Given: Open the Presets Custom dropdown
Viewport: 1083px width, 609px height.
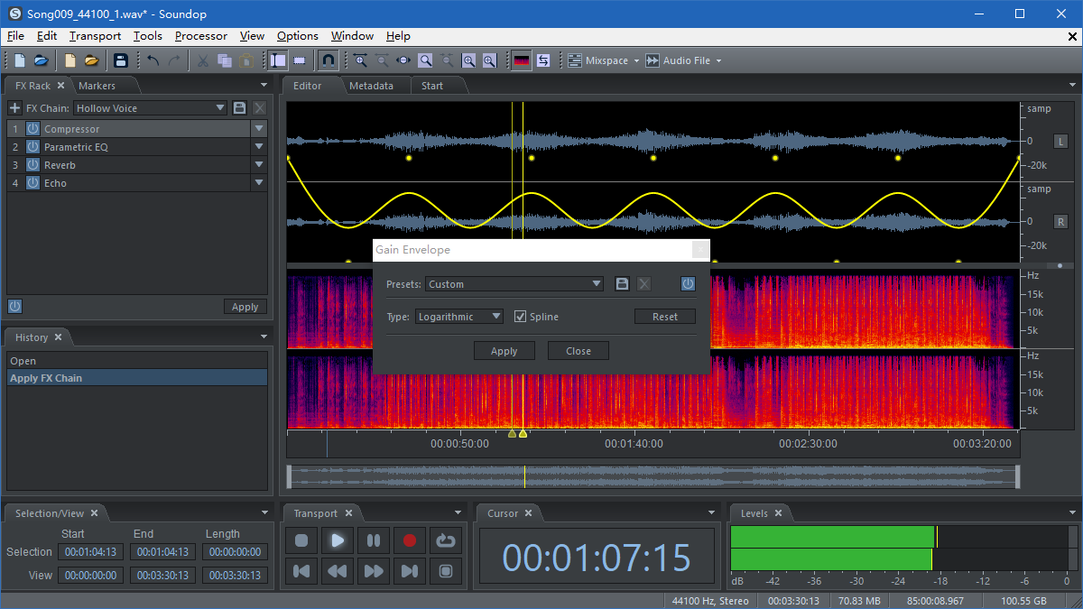Looking at the screenshot, I should 514,283.
